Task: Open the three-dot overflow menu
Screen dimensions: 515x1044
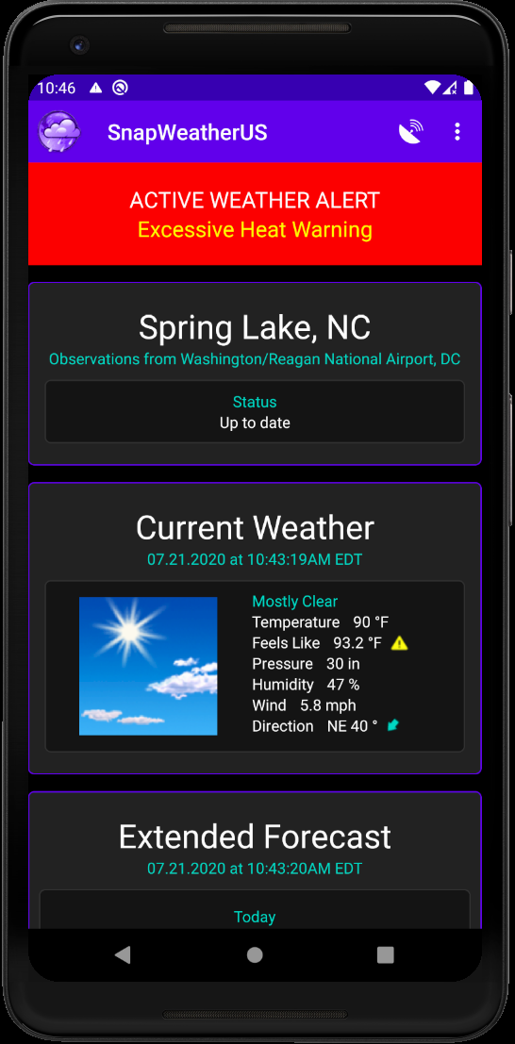Action: tap(457, 132)
